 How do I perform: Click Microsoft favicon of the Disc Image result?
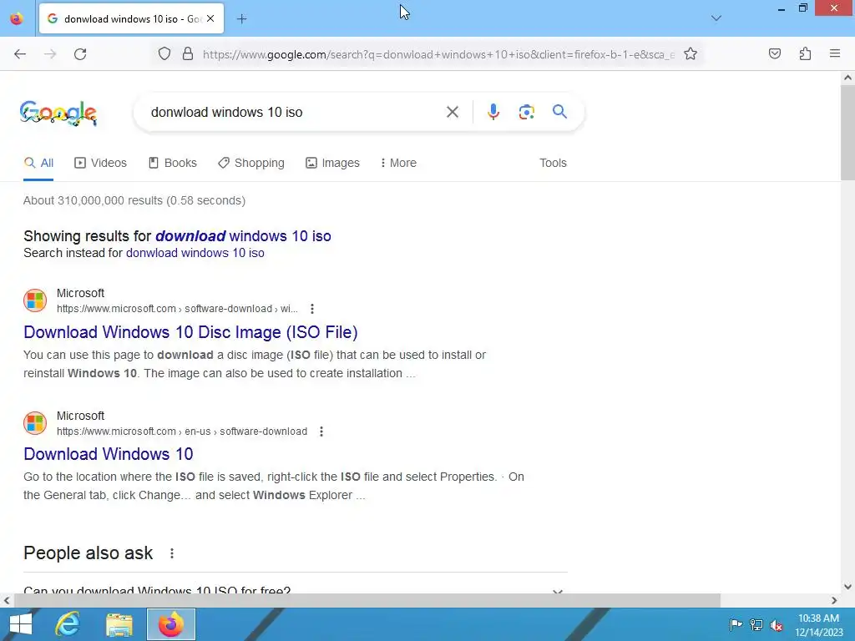point(35,300)
